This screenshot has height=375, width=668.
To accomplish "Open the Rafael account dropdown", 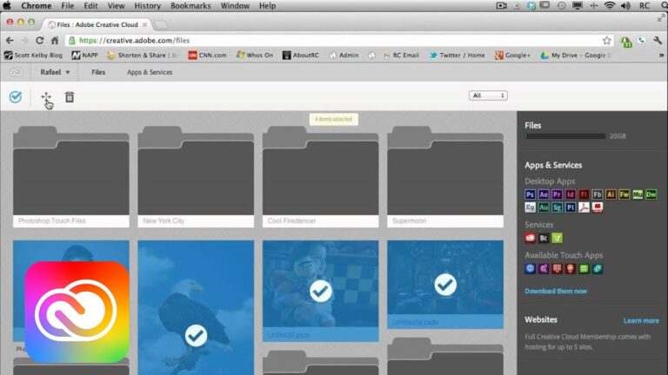I will click(55, 72).
